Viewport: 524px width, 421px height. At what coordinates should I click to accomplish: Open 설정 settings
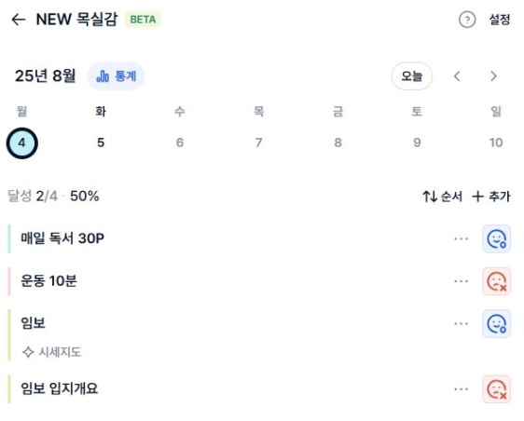click(x=500, y=20)
